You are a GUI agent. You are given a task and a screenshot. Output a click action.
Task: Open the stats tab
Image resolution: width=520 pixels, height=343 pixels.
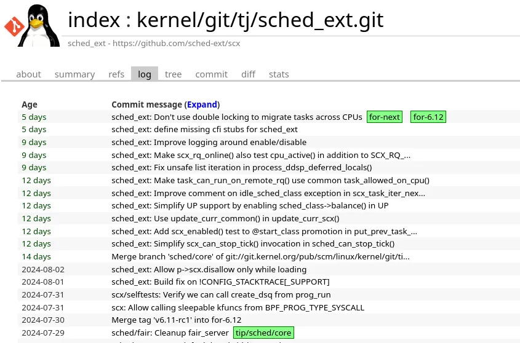coord(279,74)
